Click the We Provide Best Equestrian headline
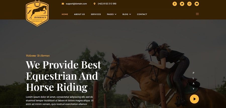This screenshot has width=226, height=108. (x=64, y=76)
